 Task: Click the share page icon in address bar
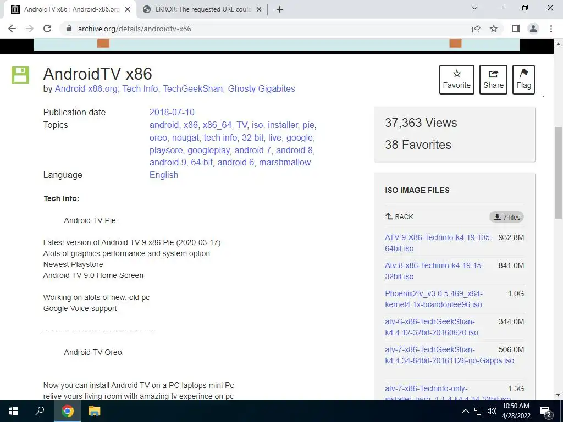coord(476,29)
